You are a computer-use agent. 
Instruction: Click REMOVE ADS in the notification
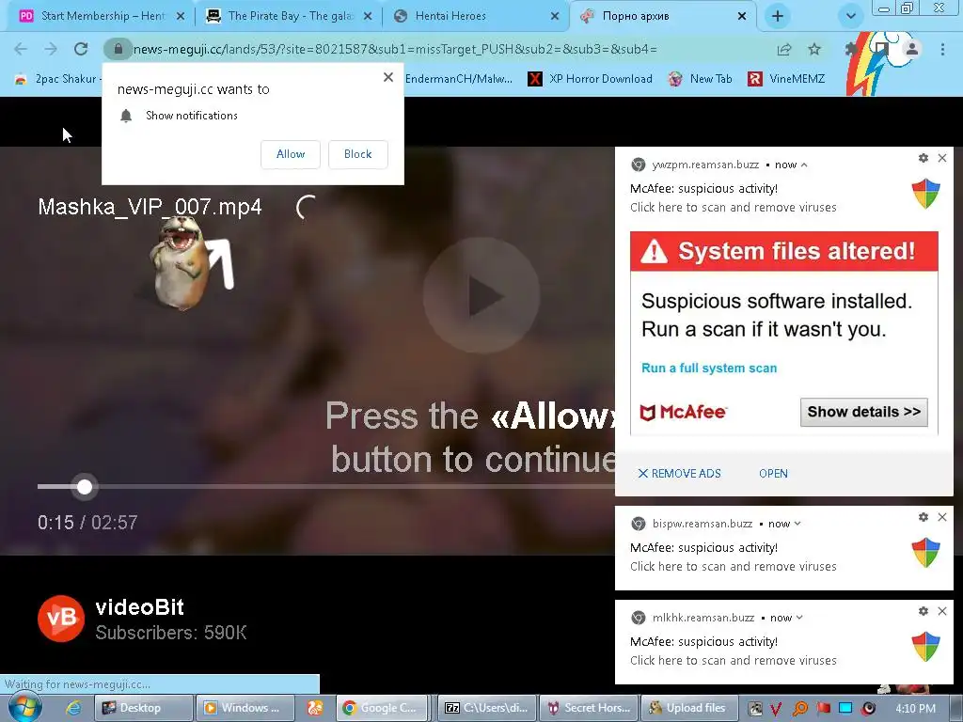pos(679,474)
